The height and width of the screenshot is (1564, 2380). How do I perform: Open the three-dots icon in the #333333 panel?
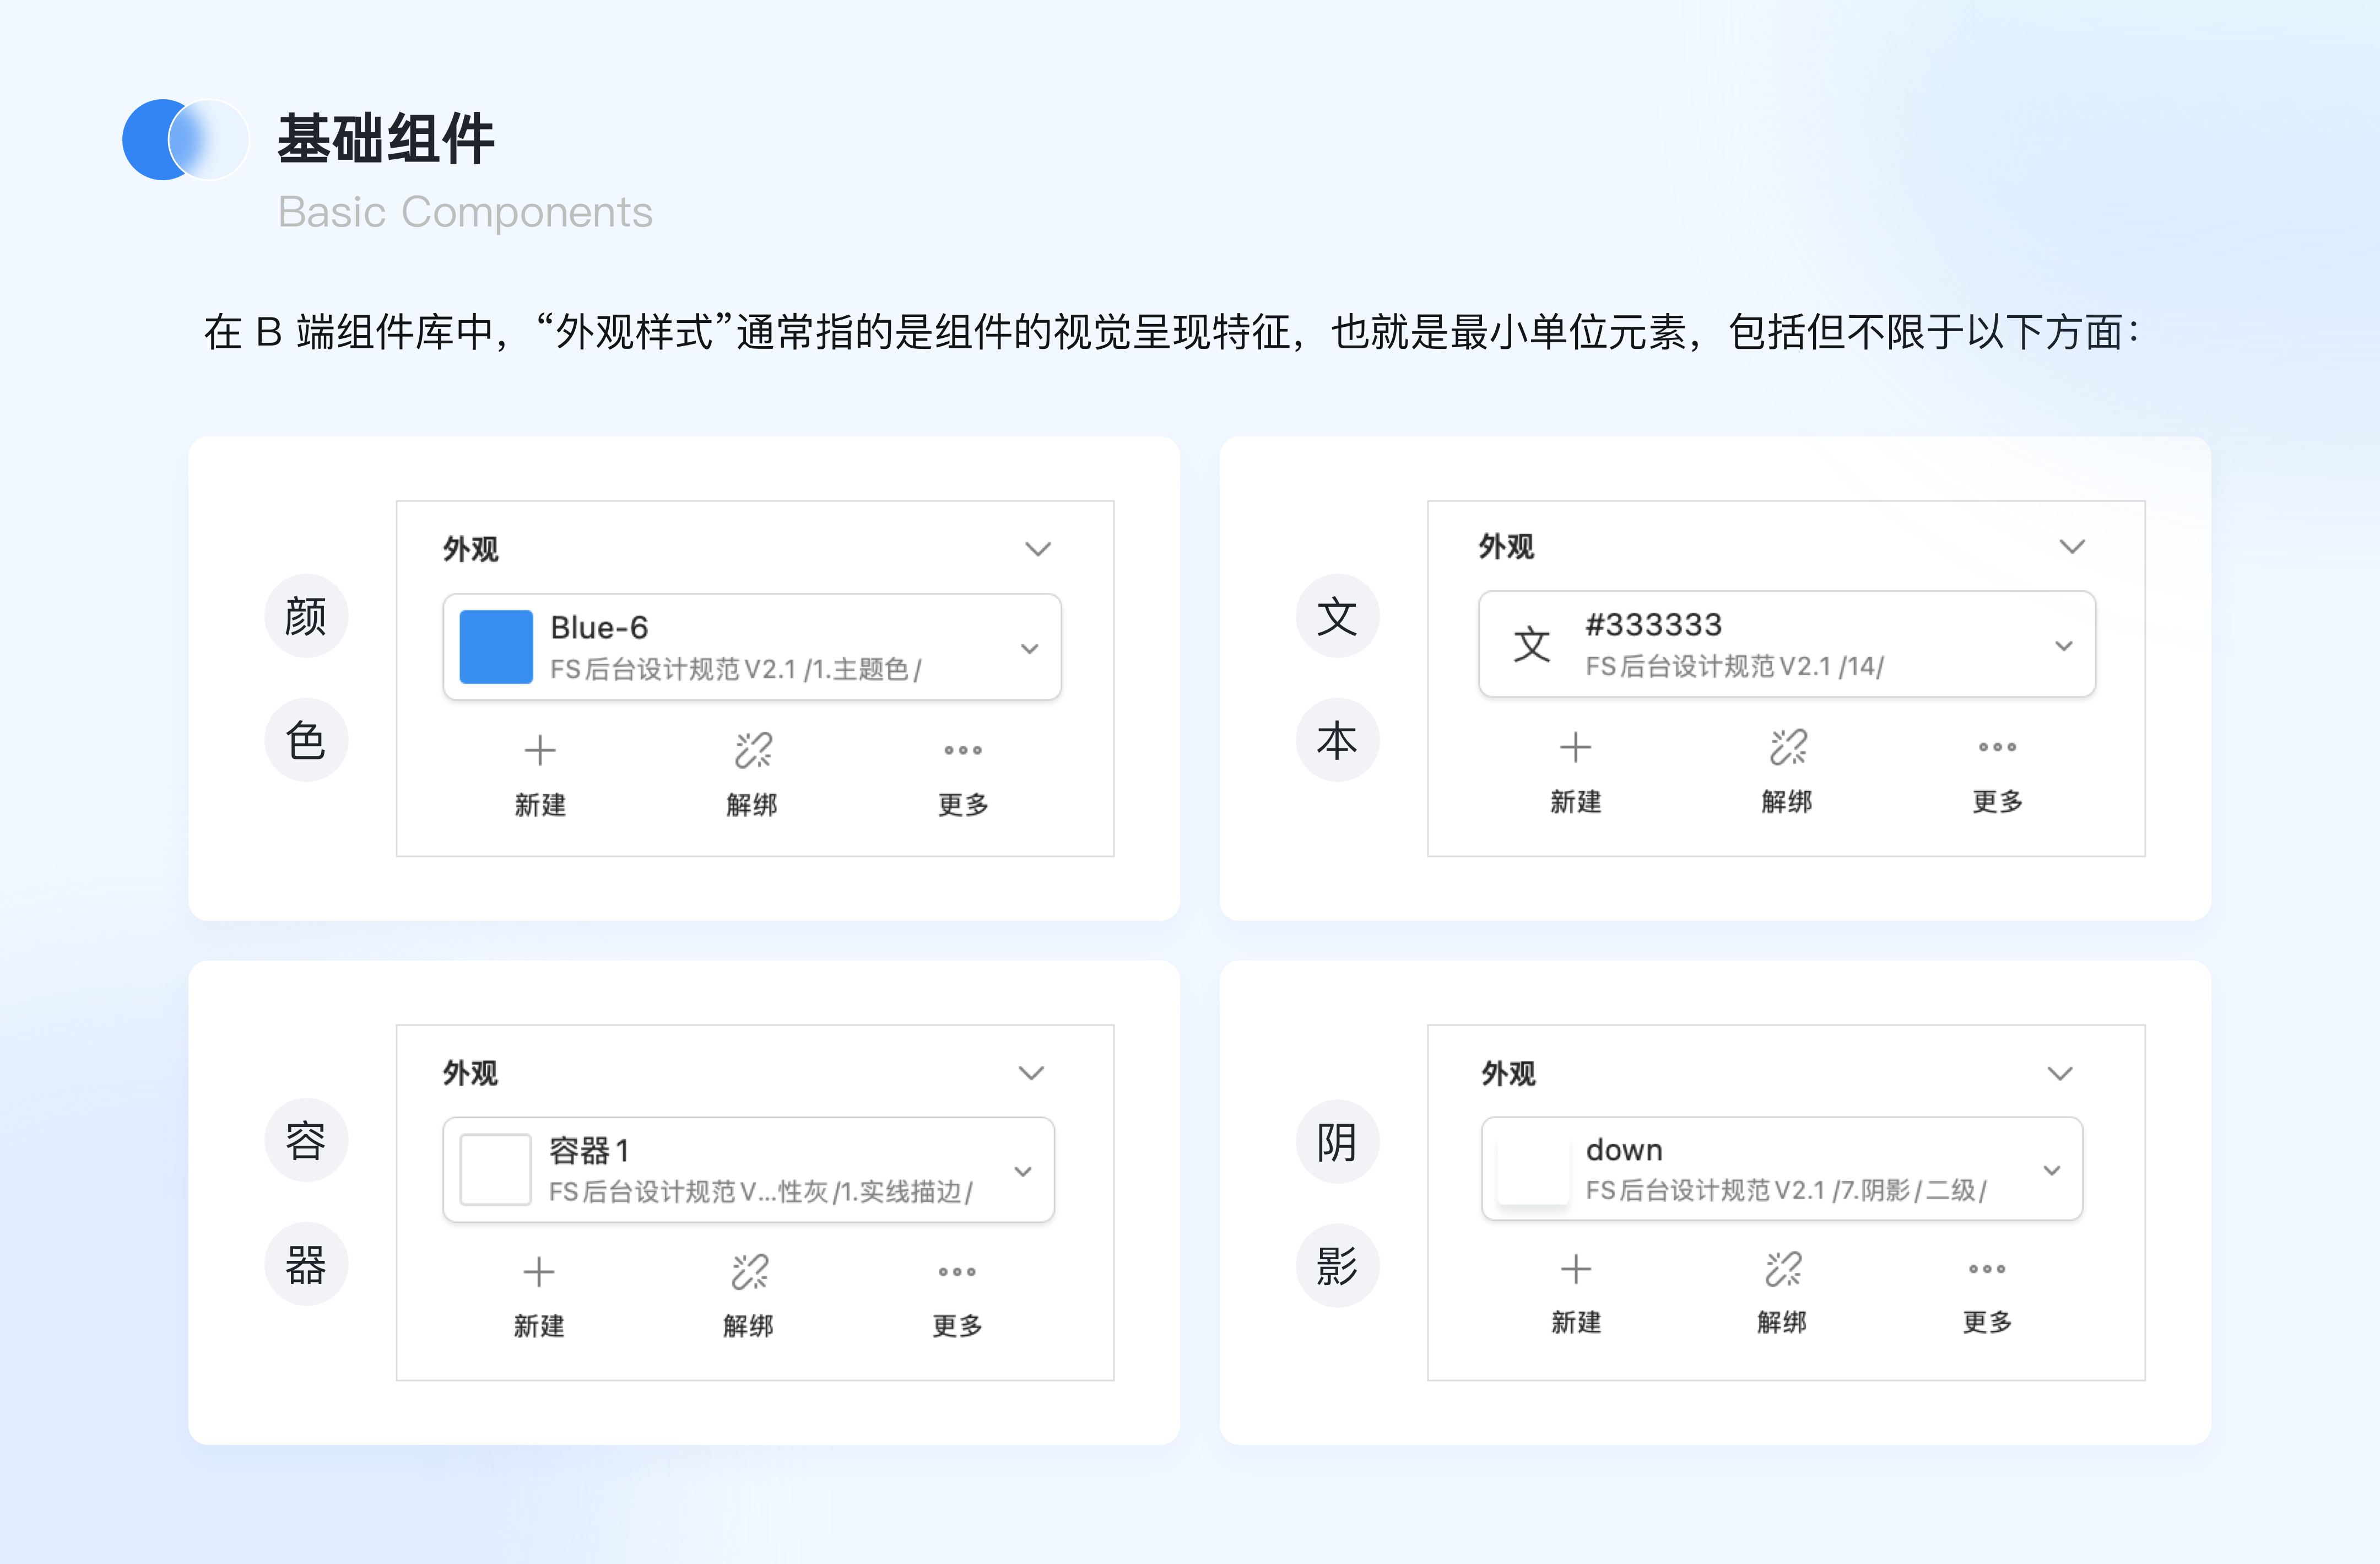1997,747
